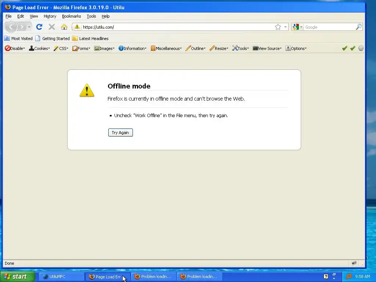Expand the CSS developer toolbar menu
The height and width of the screenshot is (282, 376).
61,48
